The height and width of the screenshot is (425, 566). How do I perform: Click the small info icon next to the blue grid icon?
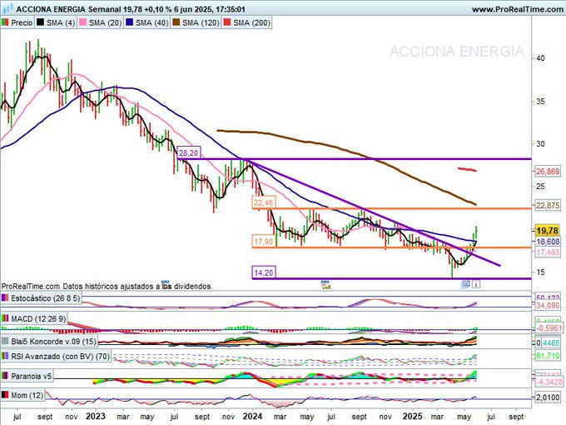pos(476,284)
